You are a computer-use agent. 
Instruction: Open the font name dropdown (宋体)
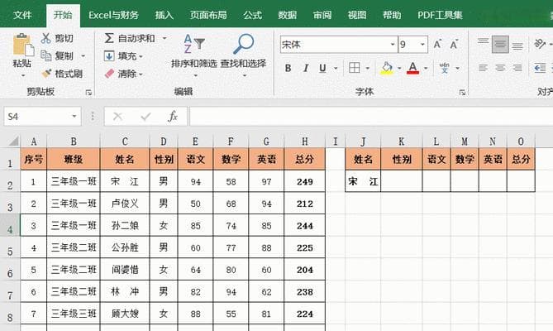(392, 45)
